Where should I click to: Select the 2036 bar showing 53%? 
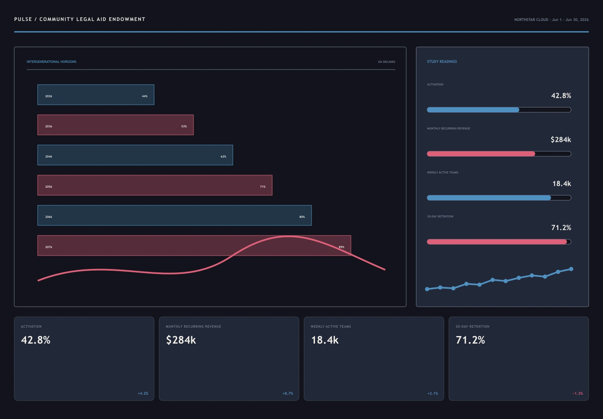coord(116,125)
